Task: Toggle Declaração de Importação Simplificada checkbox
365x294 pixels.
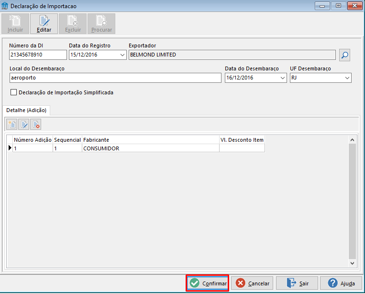Action: click(13, 92)
